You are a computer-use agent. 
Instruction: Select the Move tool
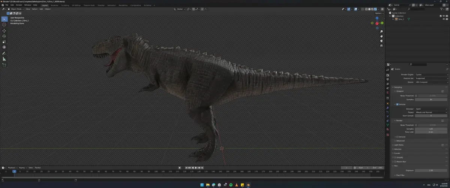(4, 31)
